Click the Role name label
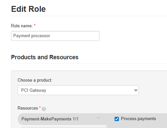The height and width of the screenshot is (128, 167). click(x=22, y=26)
